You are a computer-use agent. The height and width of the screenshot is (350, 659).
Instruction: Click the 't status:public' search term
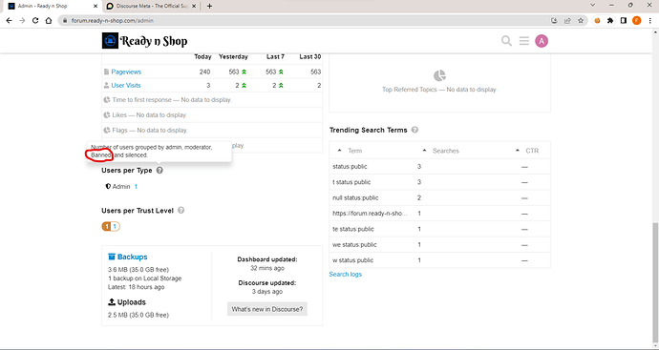[x=351, y=182]
